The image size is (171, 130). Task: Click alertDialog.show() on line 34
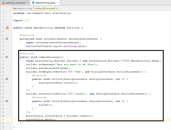point(40,119)
